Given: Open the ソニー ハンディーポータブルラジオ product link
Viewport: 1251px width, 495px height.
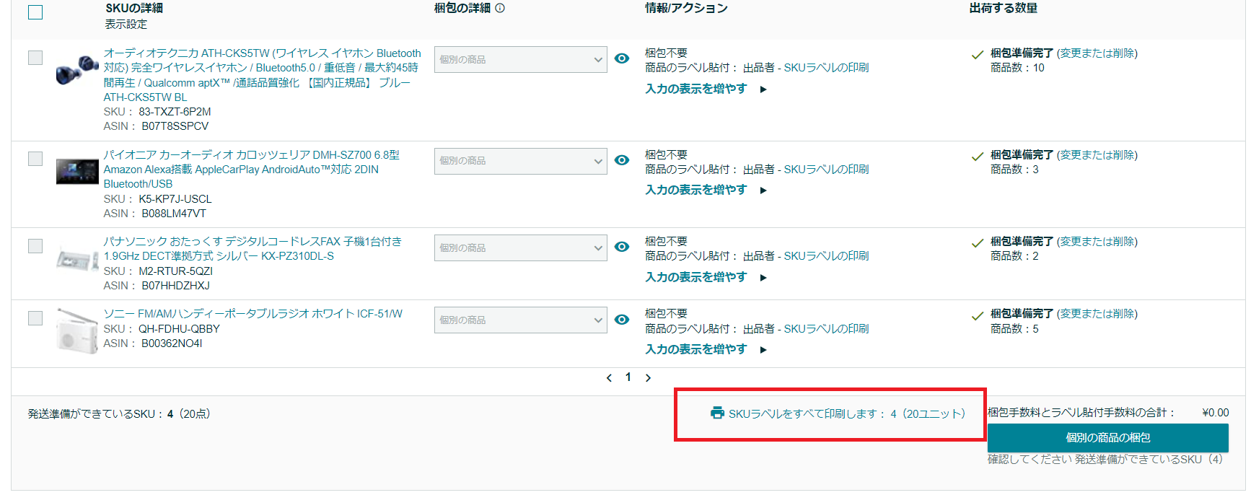Looking at the screenshot, I should (x=253, y=314).
